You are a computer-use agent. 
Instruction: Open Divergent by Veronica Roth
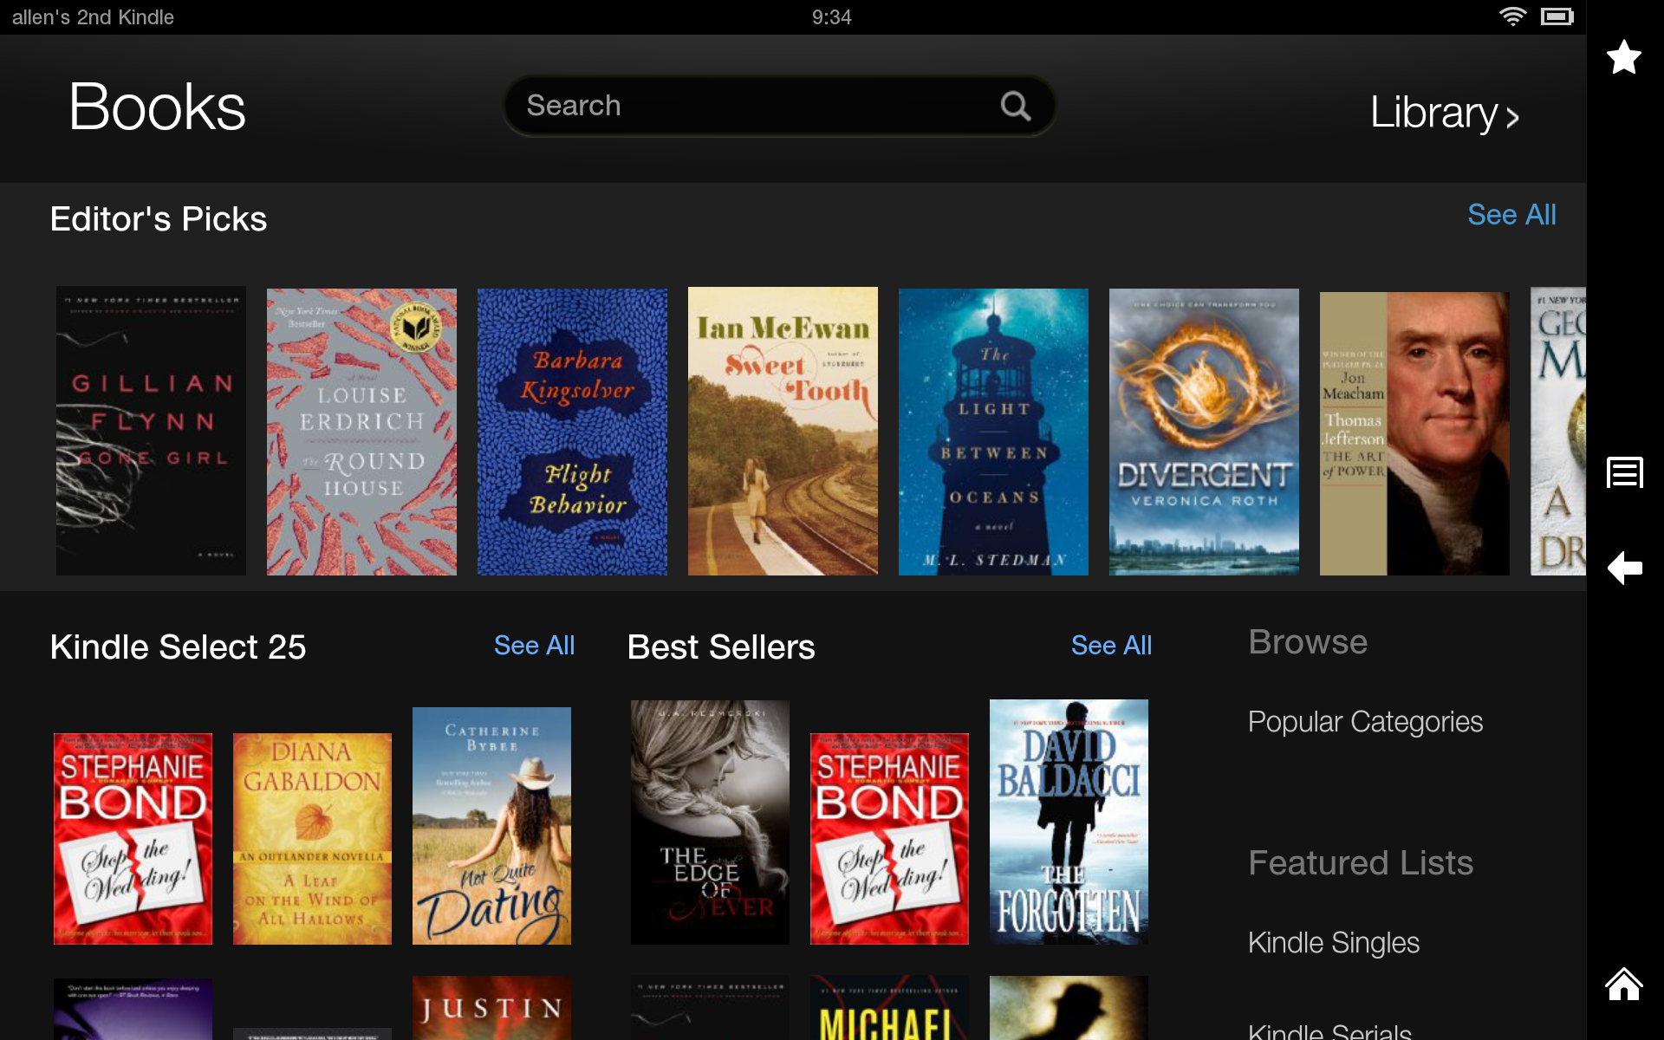pyautogui.click(x=1204, y=432)
